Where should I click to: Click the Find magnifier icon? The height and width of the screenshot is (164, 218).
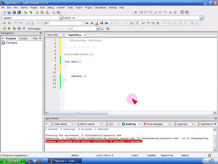54,12
